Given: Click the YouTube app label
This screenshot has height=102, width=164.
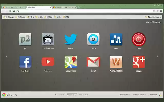Looking at the screenshot, I should pyautogui.click(x=48, y=71).
